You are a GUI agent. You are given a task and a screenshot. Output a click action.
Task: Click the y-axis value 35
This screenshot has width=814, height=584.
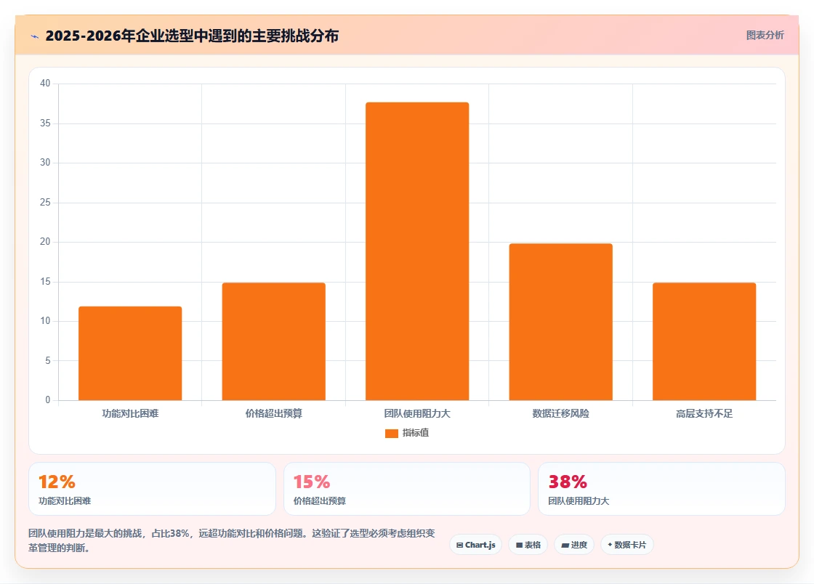(45, 123)
